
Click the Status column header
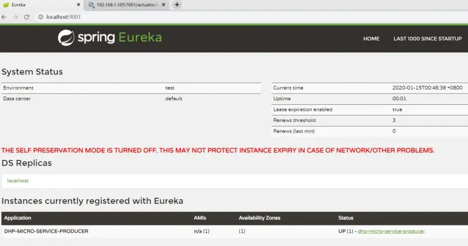[x=346, y=218]
